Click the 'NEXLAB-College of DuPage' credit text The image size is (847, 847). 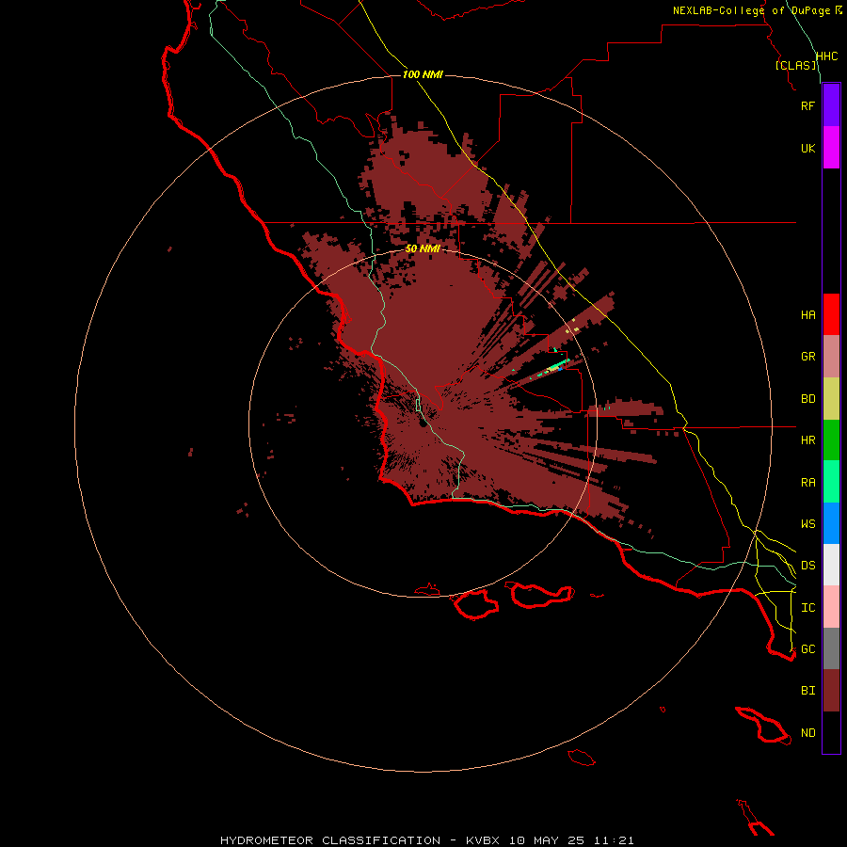coord(751,10)
